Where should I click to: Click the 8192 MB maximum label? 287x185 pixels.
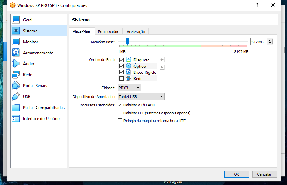pyautogui.click(x=241, y=52)
